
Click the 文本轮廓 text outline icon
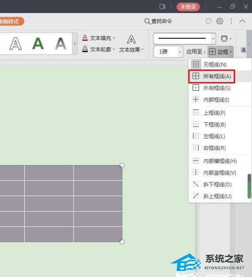[x=85, y=49]
